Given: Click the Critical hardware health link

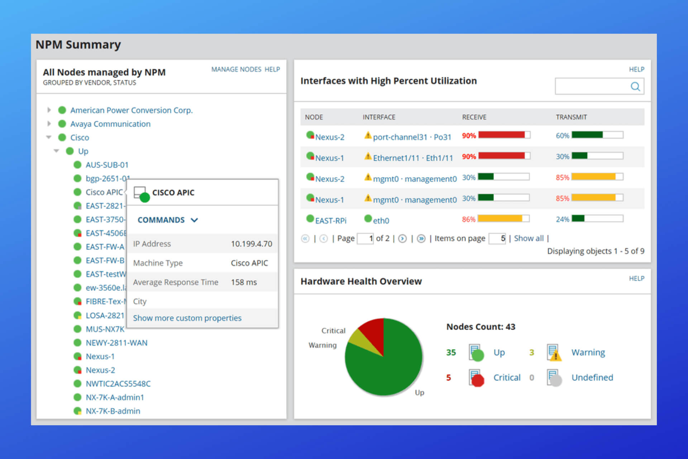Looking at the screenshot, I should (507, 378).
